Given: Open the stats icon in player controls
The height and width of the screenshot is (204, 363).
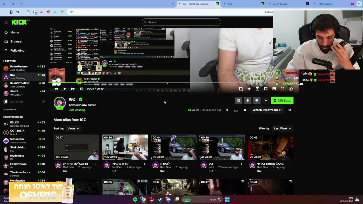Looking at the screenshot, I should pos(258,89).
